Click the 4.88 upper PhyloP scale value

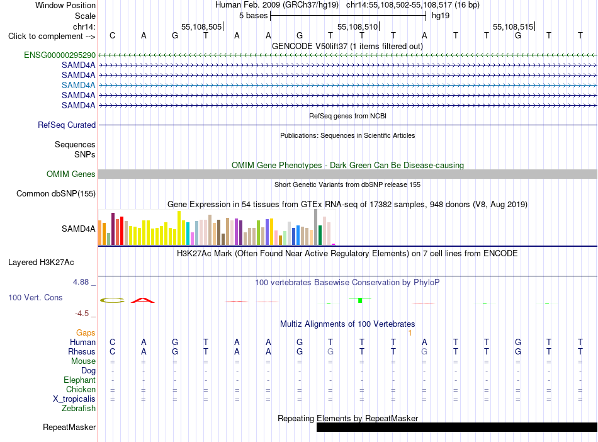[81, 282]
